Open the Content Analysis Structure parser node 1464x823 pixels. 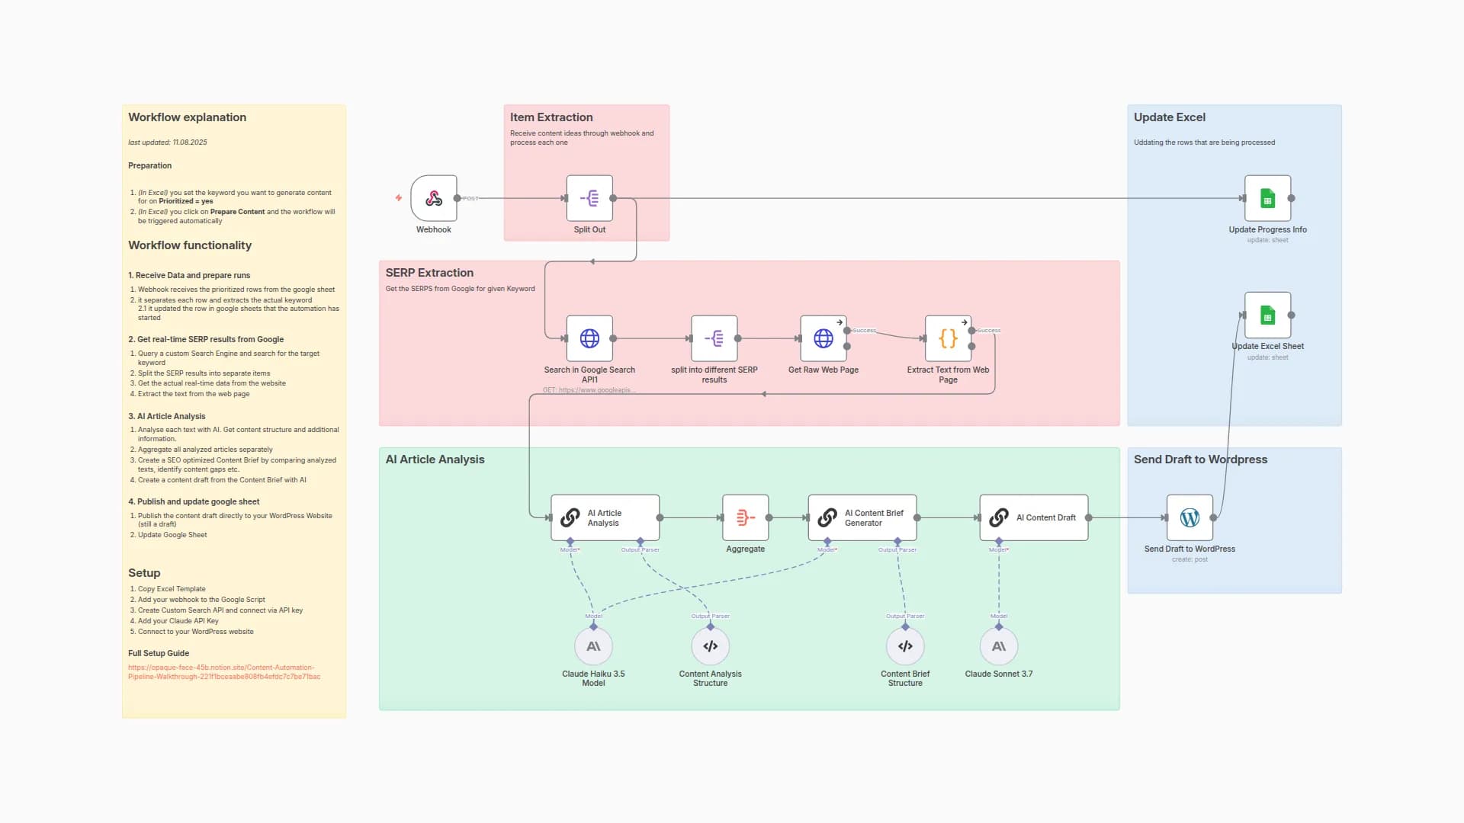point(710,645)
